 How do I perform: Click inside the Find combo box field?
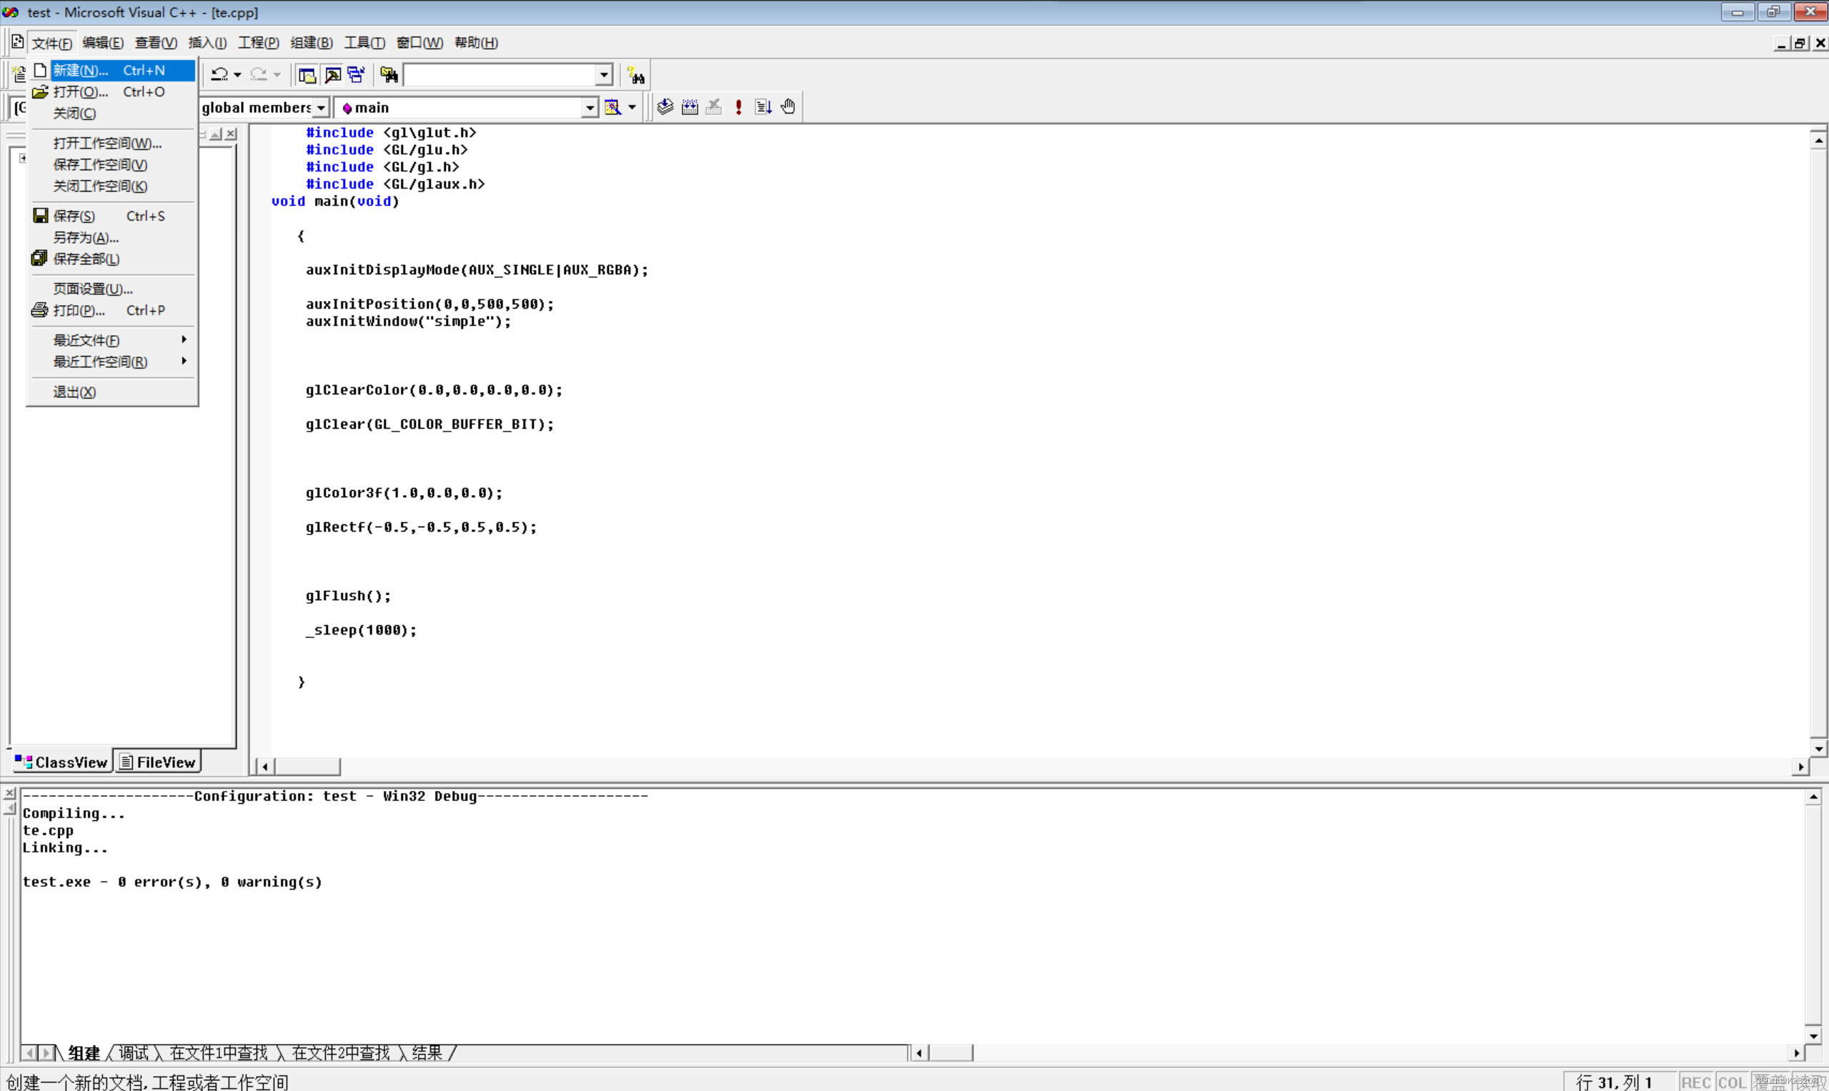click(x=500, y=74)
